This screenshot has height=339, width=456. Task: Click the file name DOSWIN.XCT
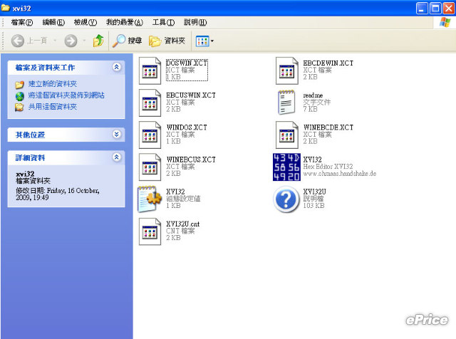187,63
